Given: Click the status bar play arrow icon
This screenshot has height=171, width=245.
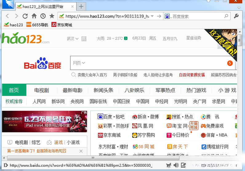Looking at the screenshot, I should [6, 165].
